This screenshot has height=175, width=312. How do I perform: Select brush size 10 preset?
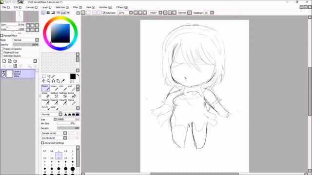click(x=45, y=170)
